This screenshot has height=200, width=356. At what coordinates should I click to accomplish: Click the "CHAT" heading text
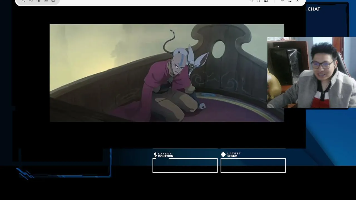[314, 9]
